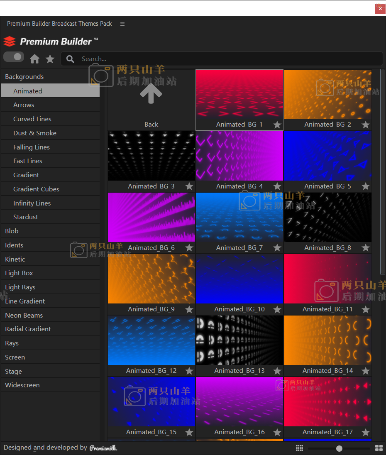Open favorites with the star icon
386x455 pixels.
50,59
